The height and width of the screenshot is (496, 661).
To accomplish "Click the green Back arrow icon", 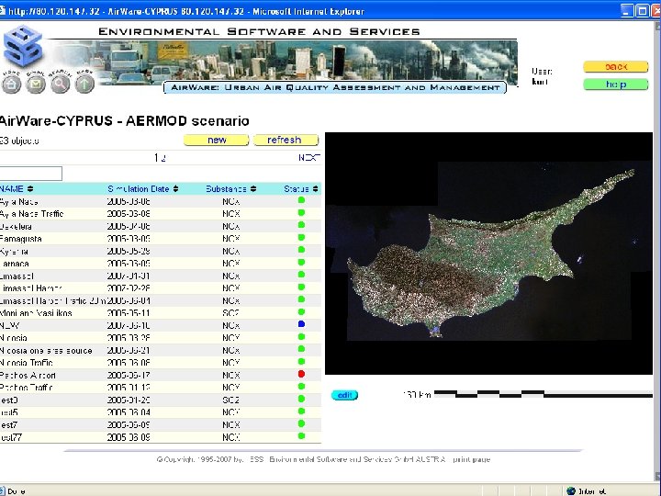I will 84,84.
